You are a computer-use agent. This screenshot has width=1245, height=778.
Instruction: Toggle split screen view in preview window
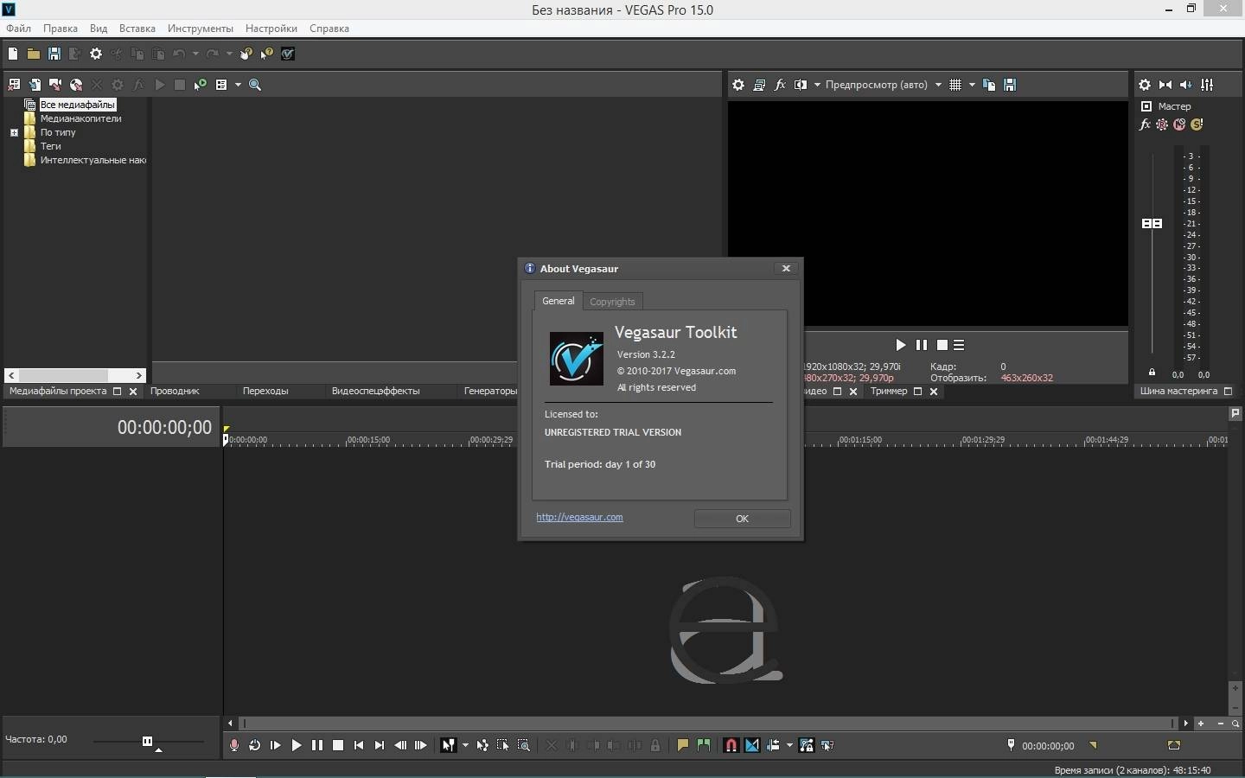click(801, 85)
